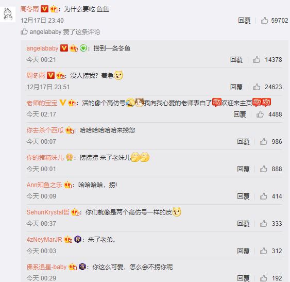Open 周冬雨's avatar thumbnail
Image resolution: width=290 pixels, height=282 pixels.
(8, 14)
